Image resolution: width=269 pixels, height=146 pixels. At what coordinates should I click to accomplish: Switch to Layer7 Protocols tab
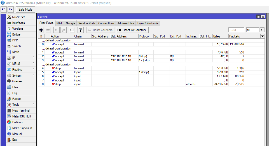click(x=148, y=23)
